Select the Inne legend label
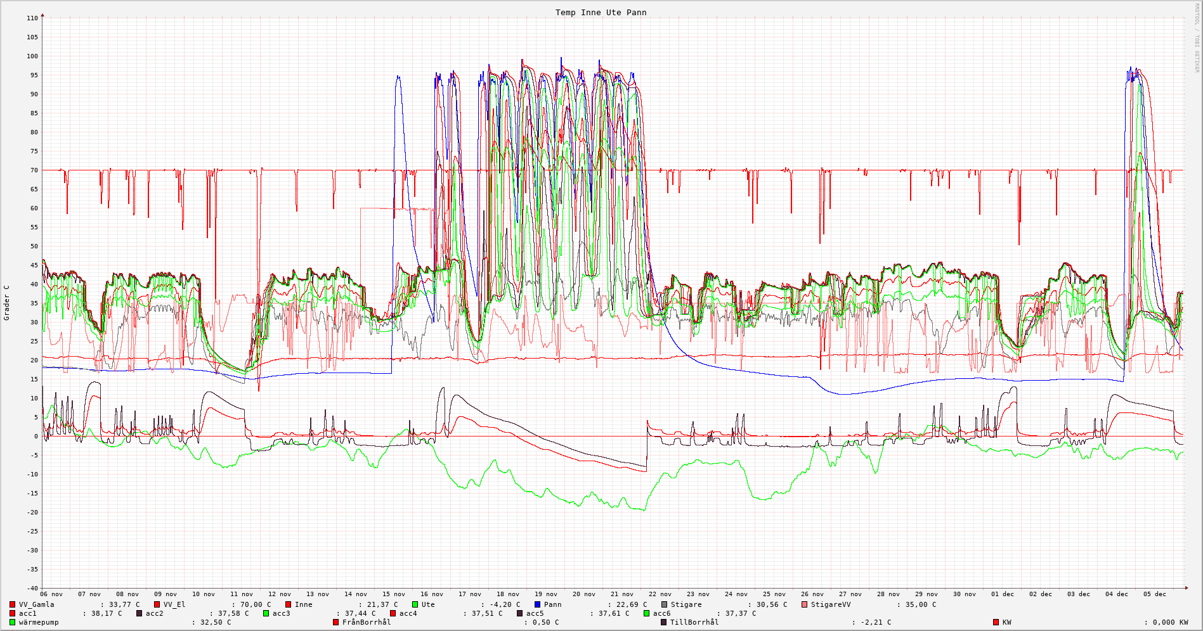 coord(303,604)
